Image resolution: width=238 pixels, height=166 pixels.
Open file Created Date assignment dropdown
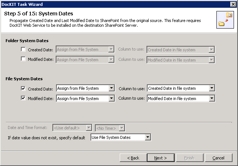tap(85, 88)
